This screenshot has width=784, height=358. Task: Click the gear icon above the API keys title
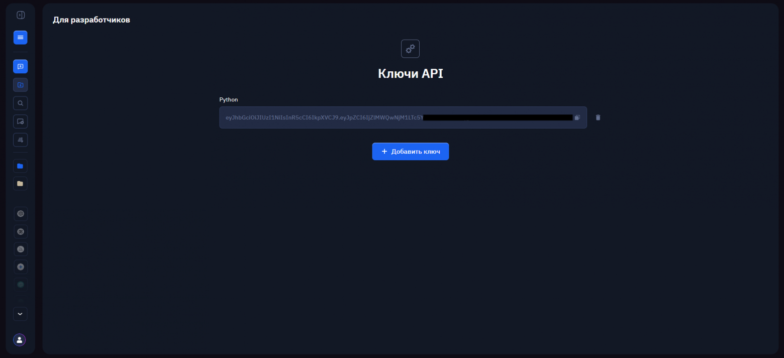[x=410, y=49]
